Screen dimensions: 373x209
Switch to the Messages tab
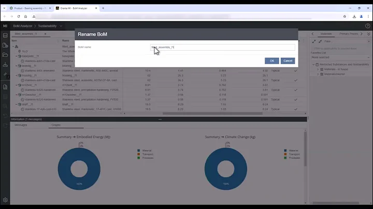click(x=21, y=125)
